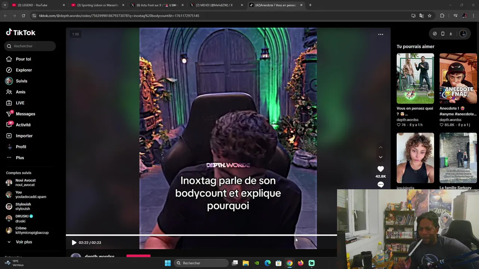The width and height of the screenshot is (479, 269).
Task: Open weather widget 15°C Venteux
Action: tap(14, 263)
